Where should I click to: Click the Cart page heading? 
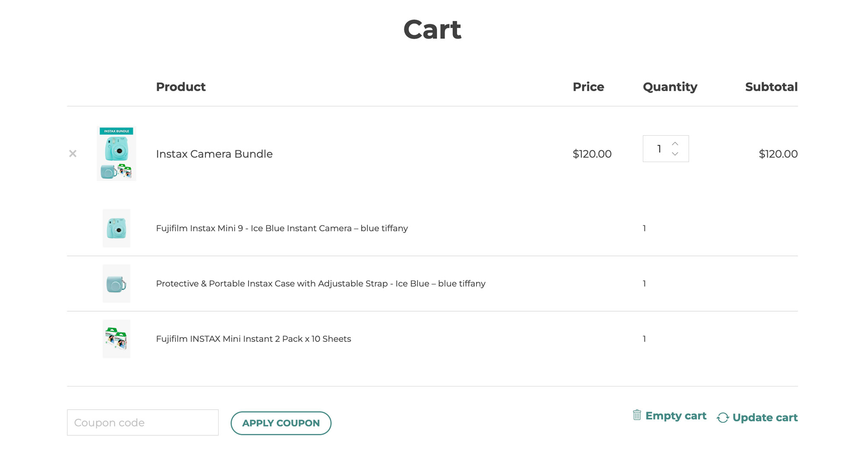(432, 29)
